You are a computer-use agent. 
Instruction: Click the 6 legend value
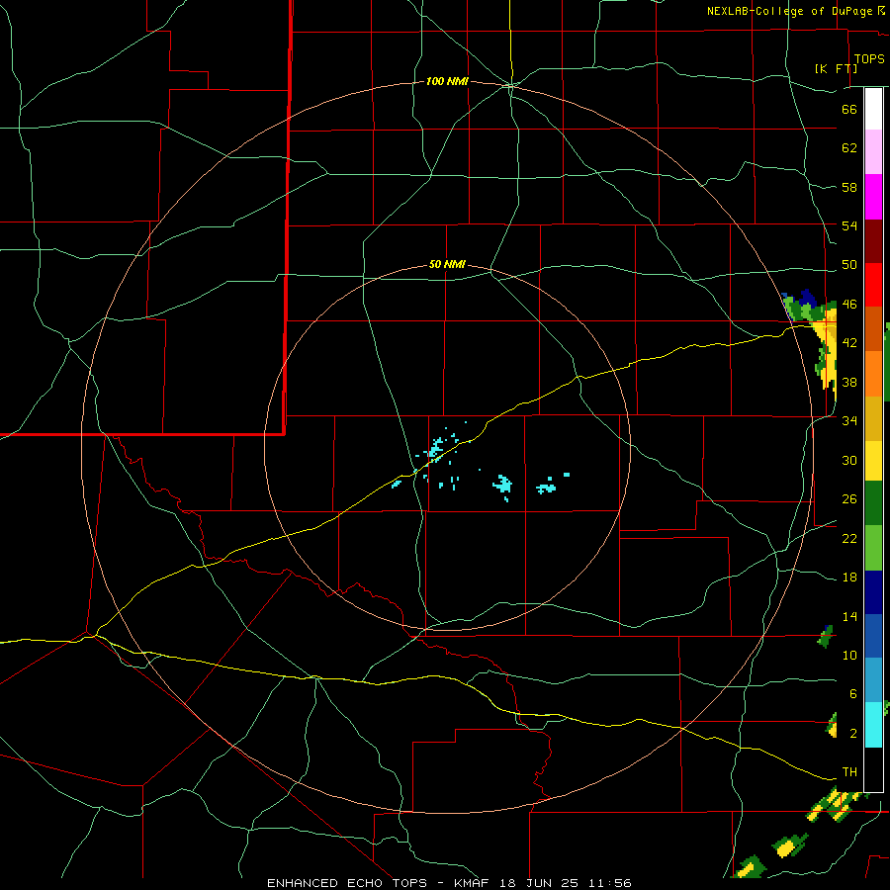click(852, 694)
